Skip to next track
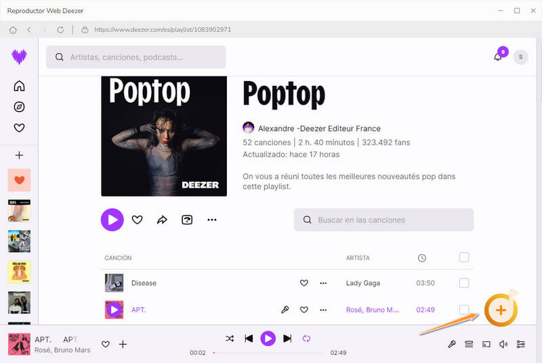The image size is (542, 363). coord(287,339)
